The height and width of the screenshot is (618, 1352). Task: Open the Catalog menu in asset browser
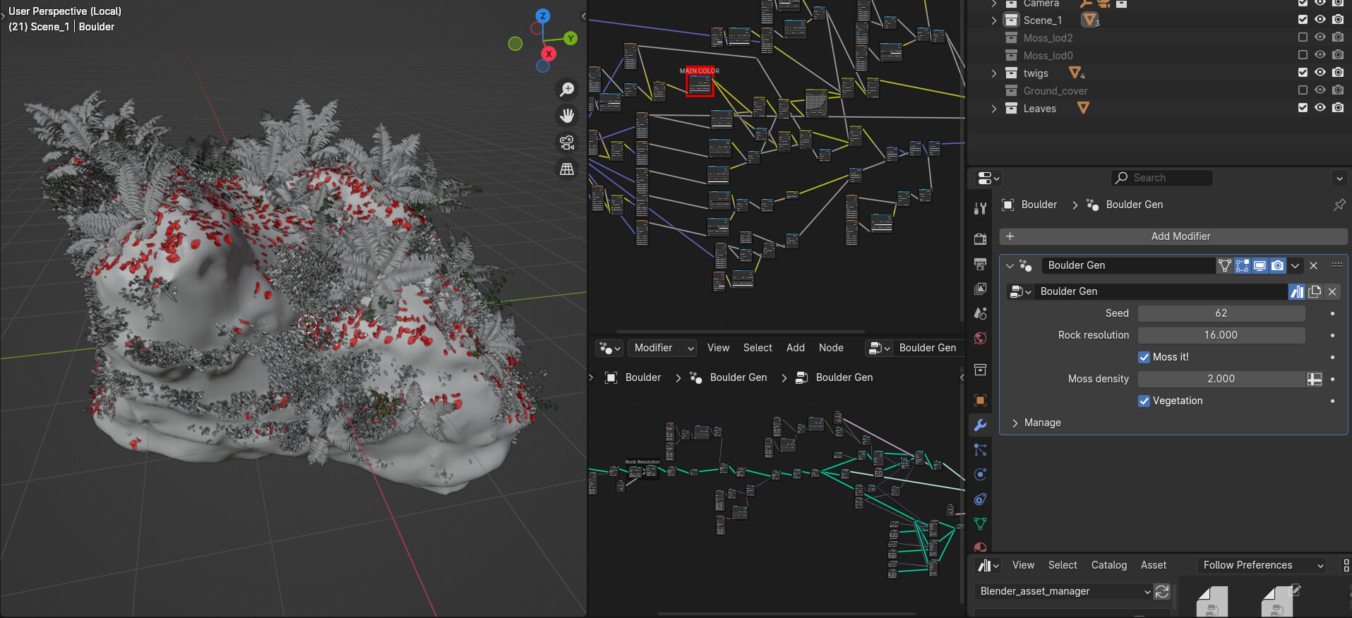1108,565
